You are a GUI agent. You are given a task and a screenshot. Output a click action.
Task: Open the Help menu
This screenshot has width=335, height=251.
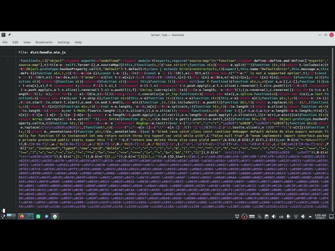click(x=78, y=42)
